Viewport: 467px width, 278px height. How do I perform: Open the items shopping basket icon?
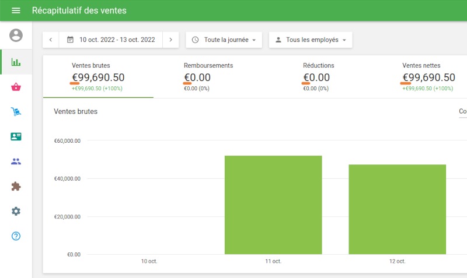coord(16,87)
